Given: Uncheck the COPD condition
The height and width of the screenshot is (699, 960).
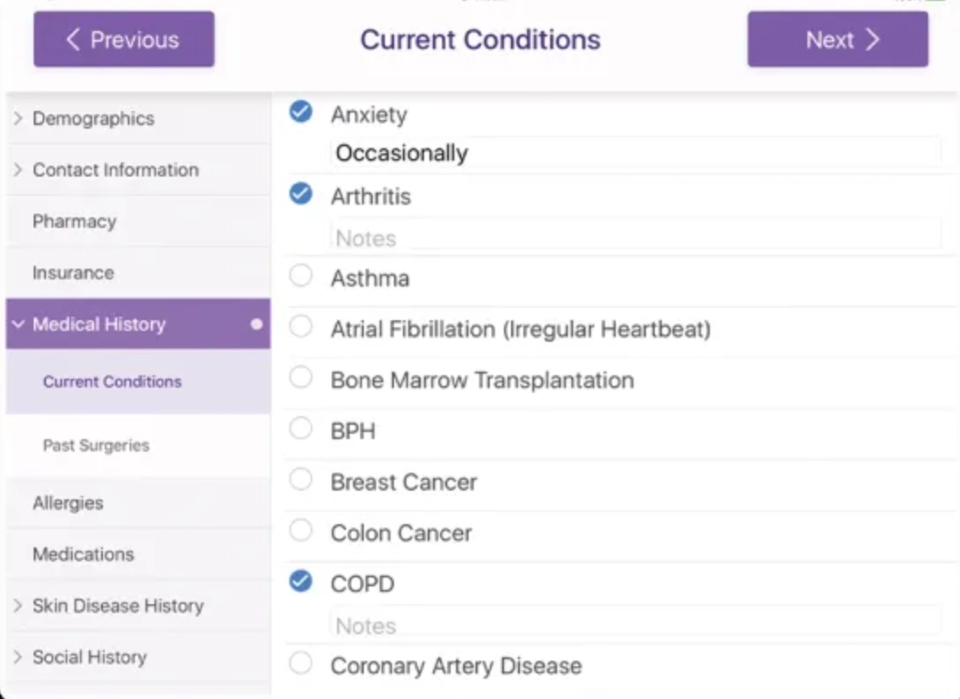Looking at the screenshot, I should click(x=301, y=582).
